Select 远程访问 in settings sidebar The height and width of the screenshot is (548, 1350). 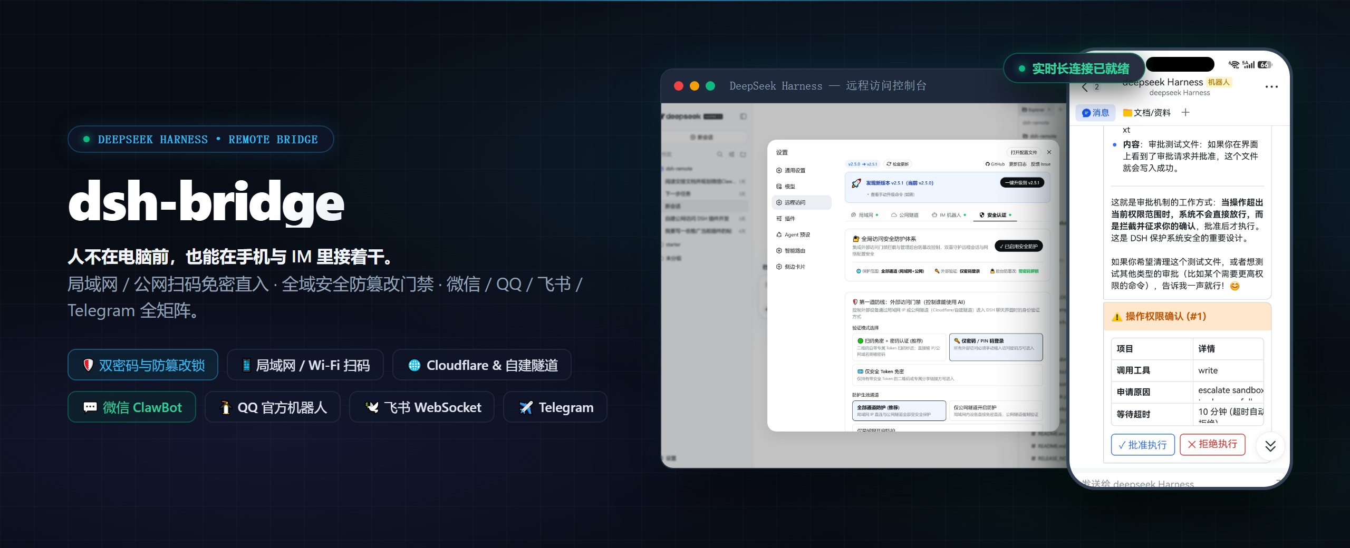click(x=801, y=202)
